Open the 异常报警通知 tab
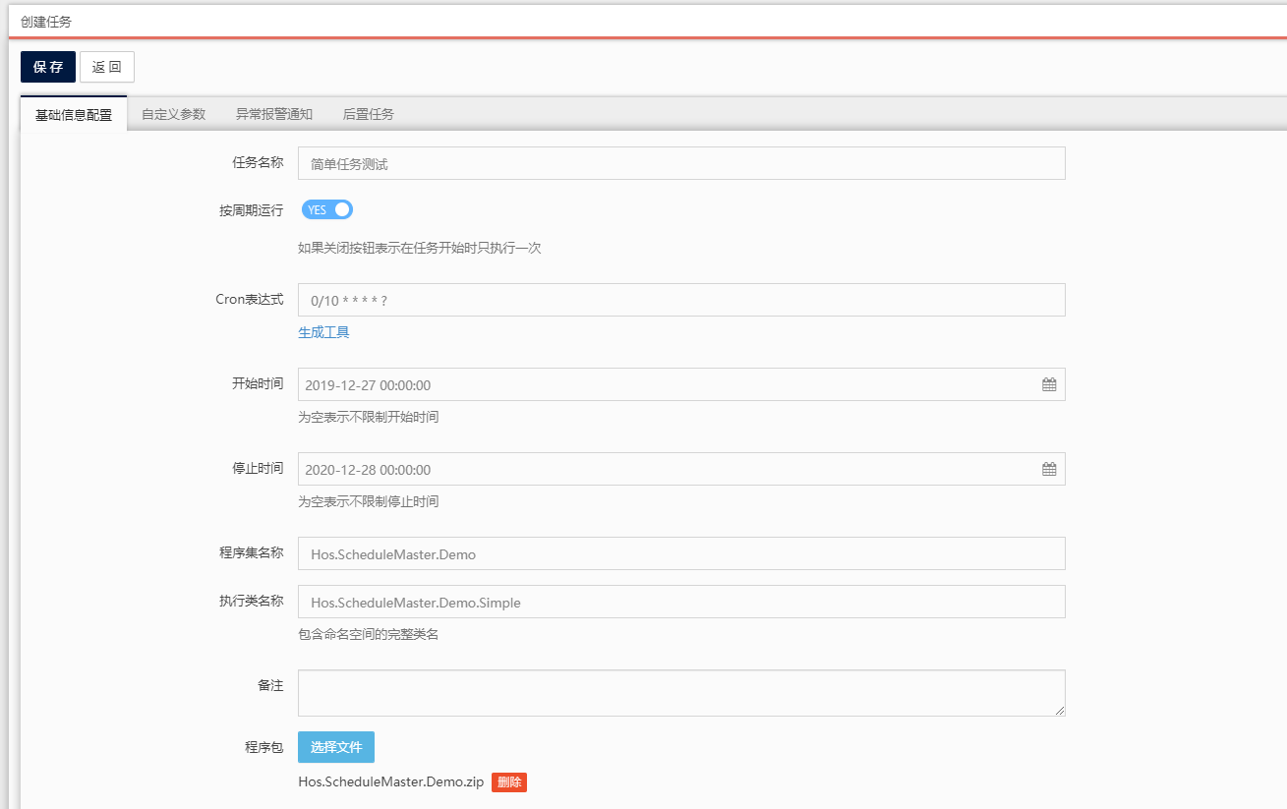Screen dimensions: 1287x809 click(273, 114)
